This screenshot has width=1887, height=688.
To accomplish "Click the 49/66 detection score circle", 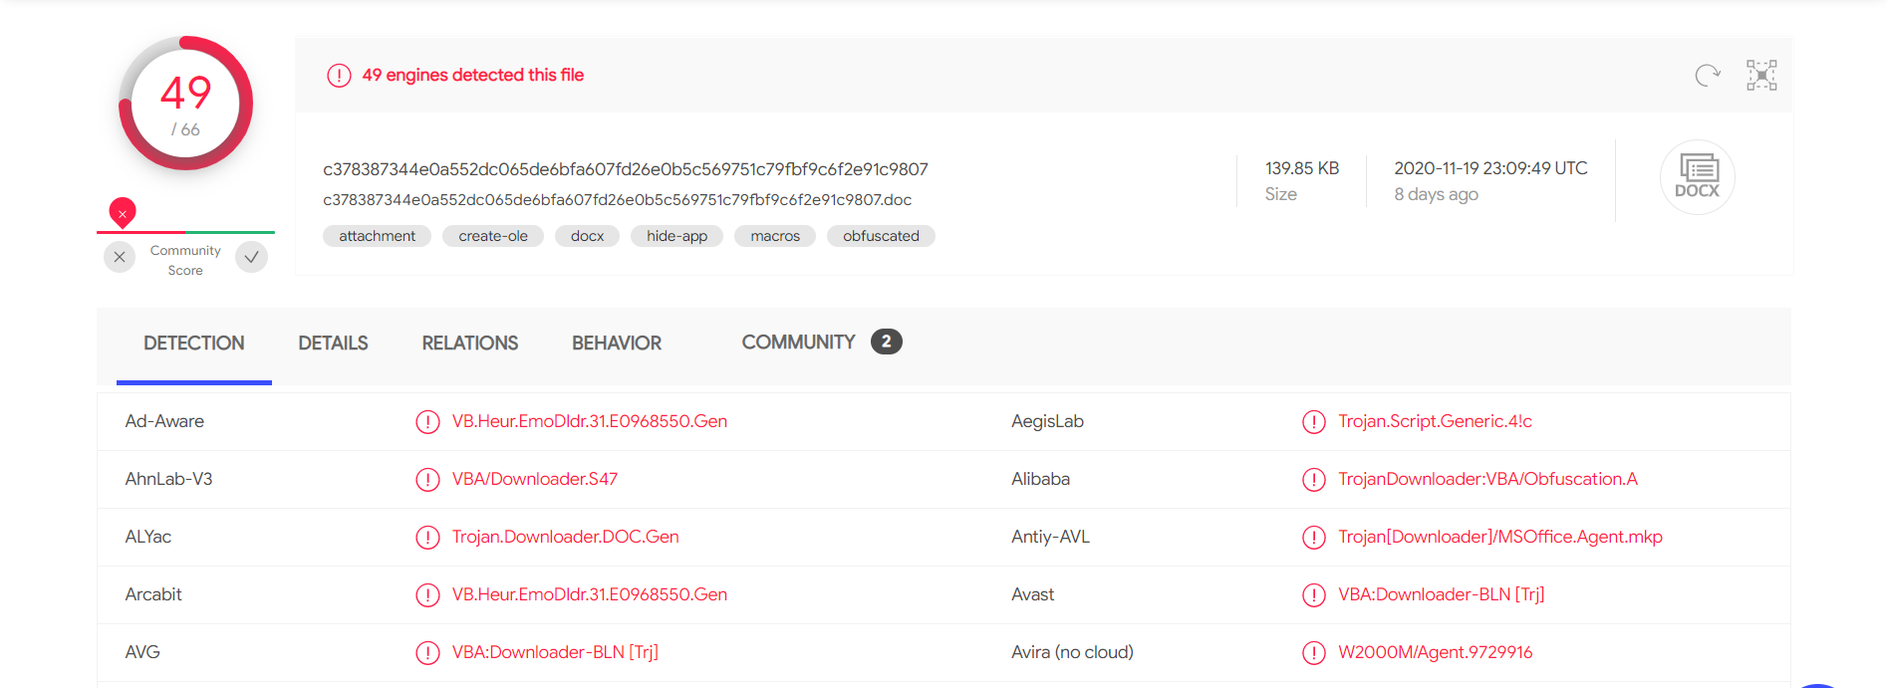I will click(x=185, y=105).
